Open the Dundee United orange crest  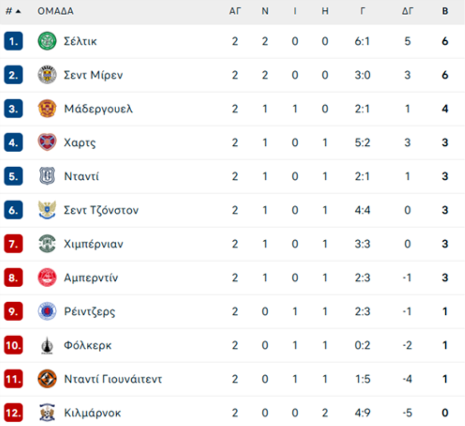tap(47, 379)
